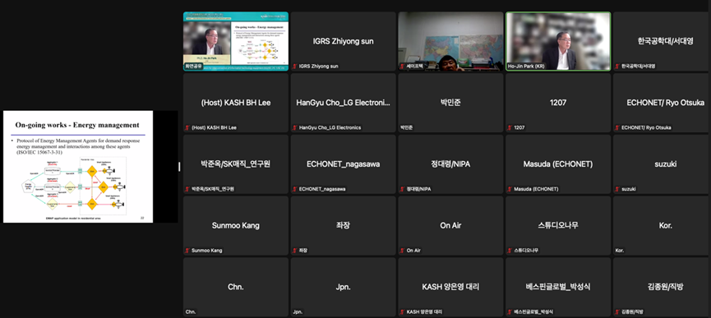Click muted mic icon beside Masuda (ECHONET)

click(510, 189)
